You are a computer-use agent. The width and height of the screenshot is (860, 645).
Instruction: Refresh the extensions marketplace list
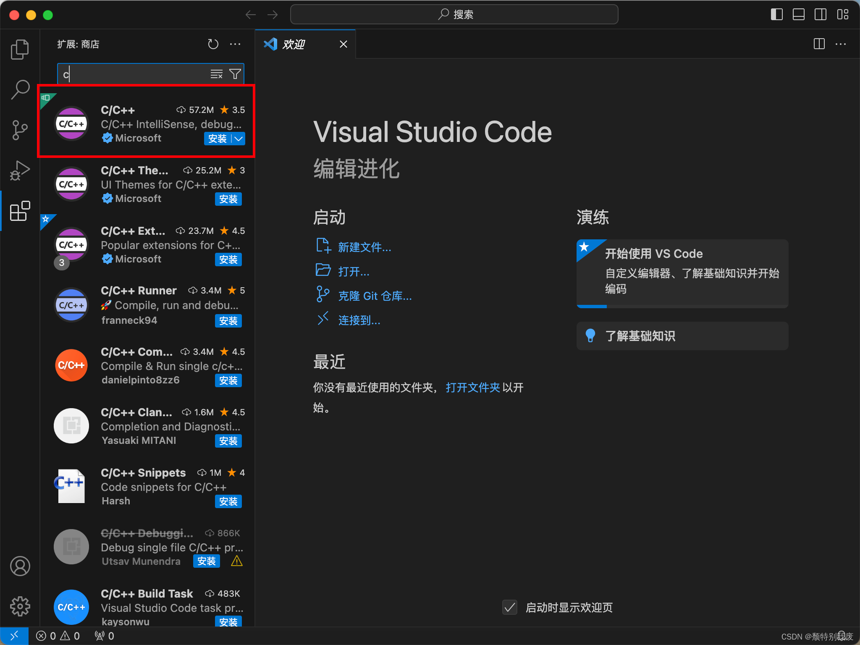pyautogui.click(x=213, y=44)
